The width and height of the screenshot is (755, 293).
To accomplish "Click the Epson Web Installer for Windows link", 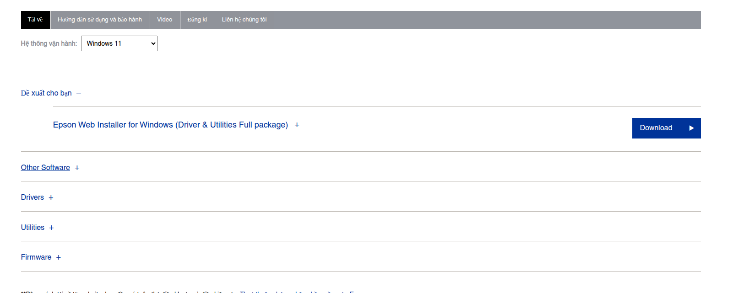I will pos(170,125).
